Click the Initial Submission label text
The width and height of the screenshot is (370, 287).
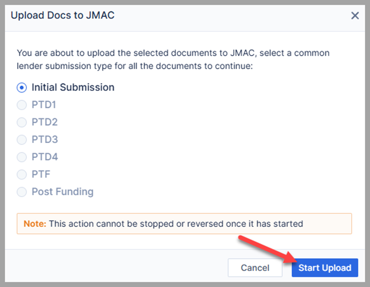point(73,87)
